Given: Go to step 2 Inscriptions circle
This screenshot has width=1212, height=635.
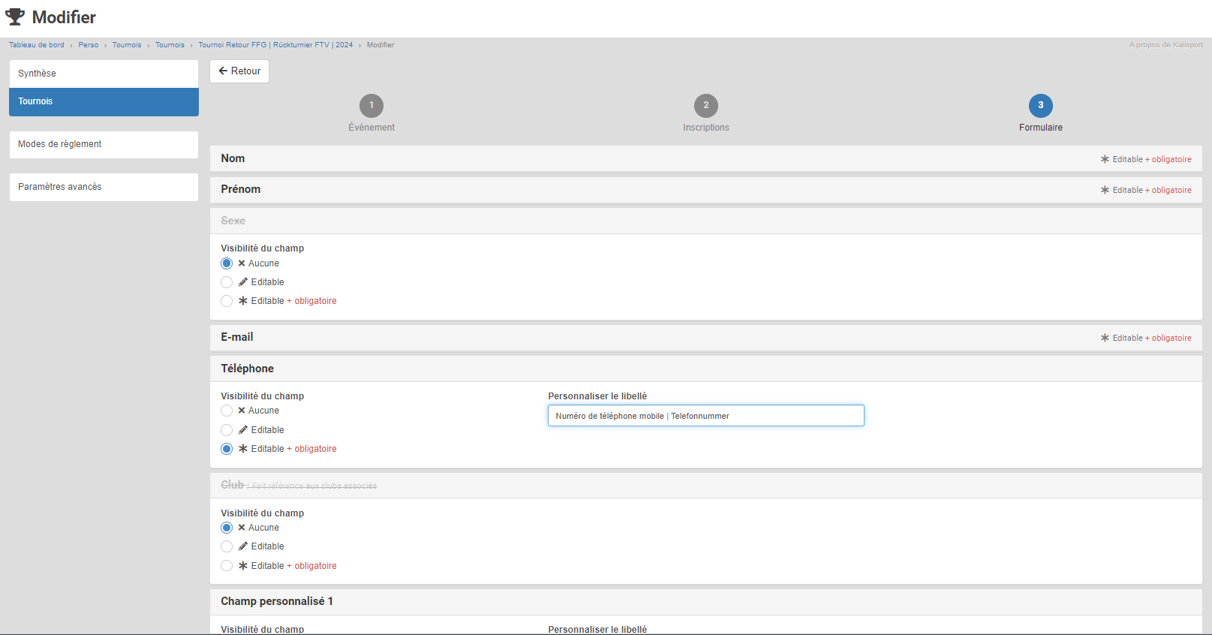Looking at the screenshot, I should point(705,106).
